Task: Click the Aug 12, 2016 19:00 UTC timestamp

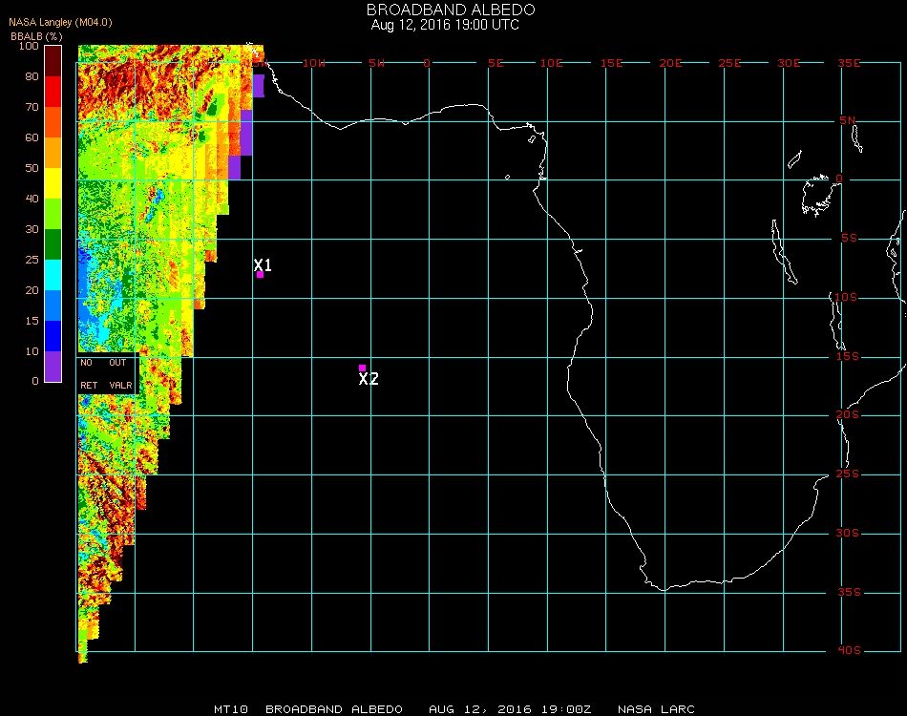Action: point(445,25)
